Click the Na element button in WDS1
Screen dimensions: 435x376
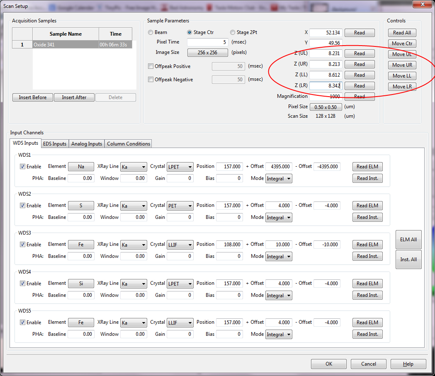pyautogui.click(x=81, y=167)
